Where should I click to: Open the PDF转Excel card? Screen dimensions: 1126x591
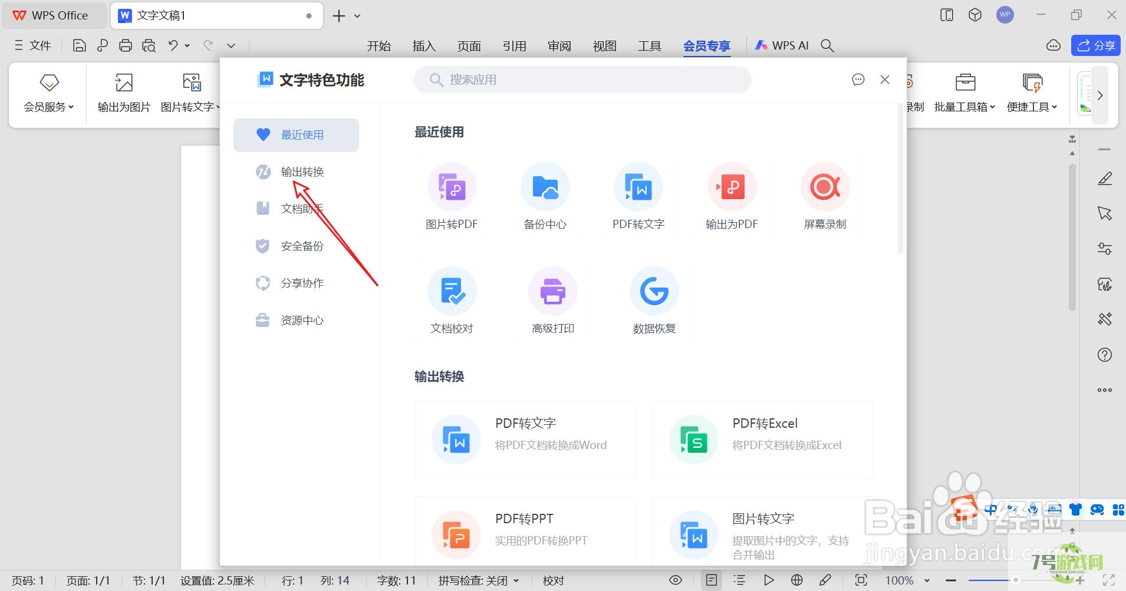(x=762, y=440)
